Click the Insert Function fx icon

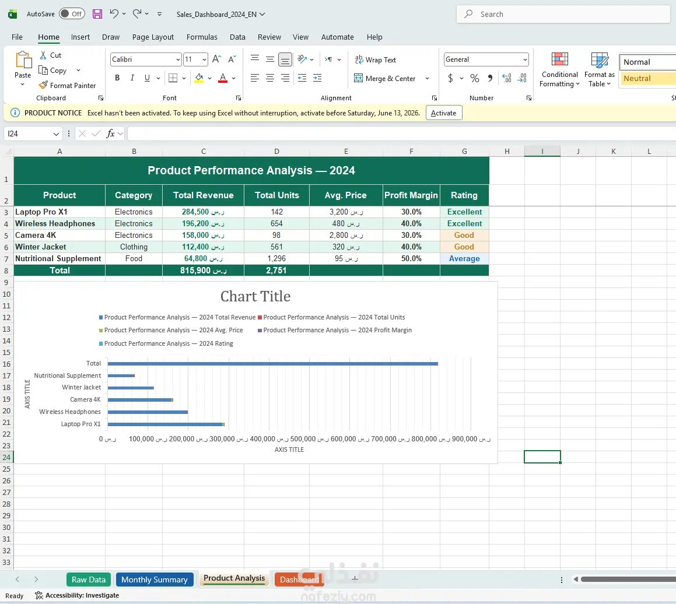coord(110,134)
